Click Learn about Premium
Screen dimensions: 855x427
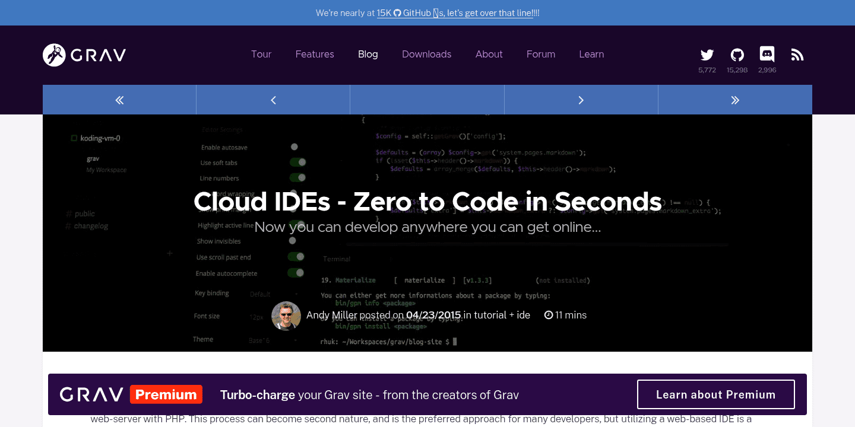point(715,394)
